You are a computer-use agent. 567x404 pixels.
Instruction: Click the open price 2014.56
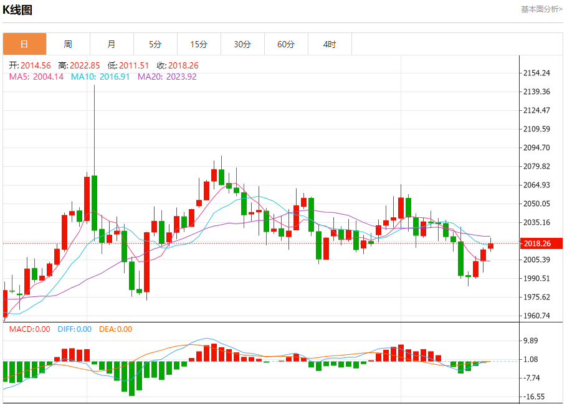[x=36, y=65]
